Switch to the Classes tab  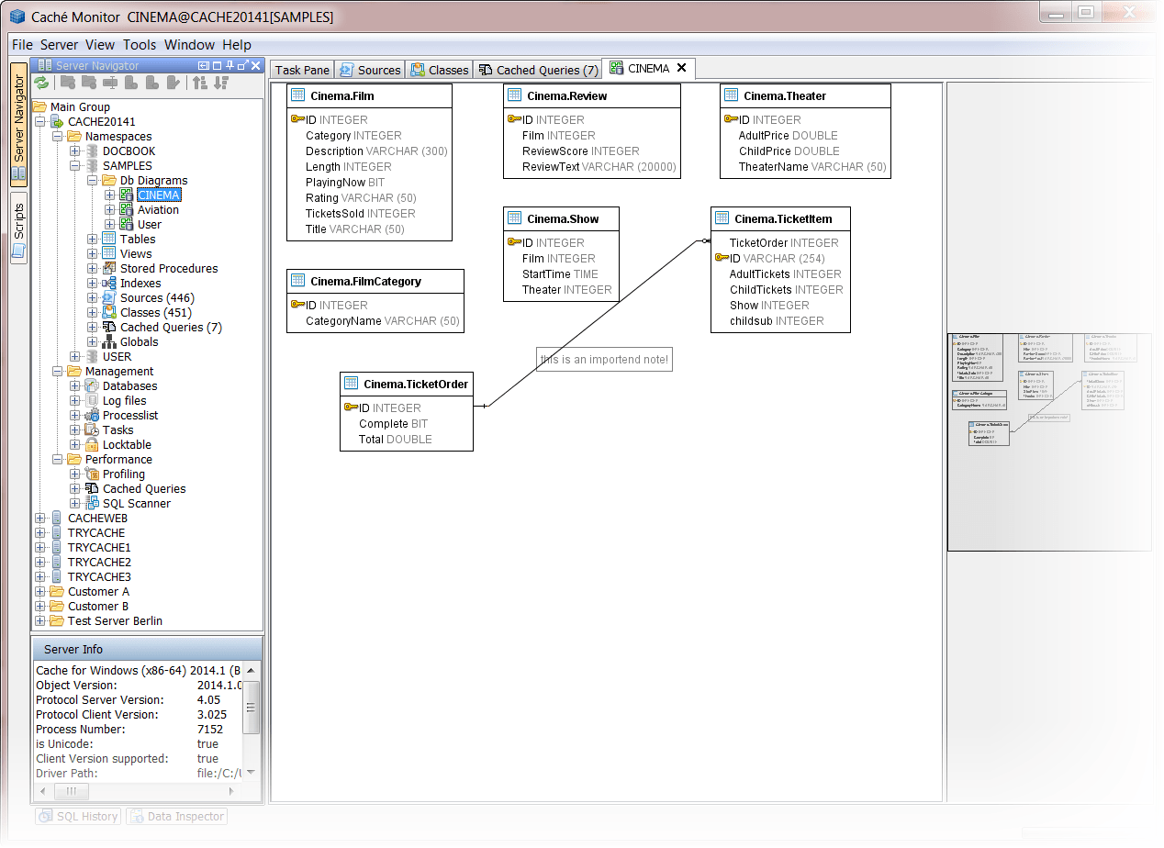(x=440, y=70)
